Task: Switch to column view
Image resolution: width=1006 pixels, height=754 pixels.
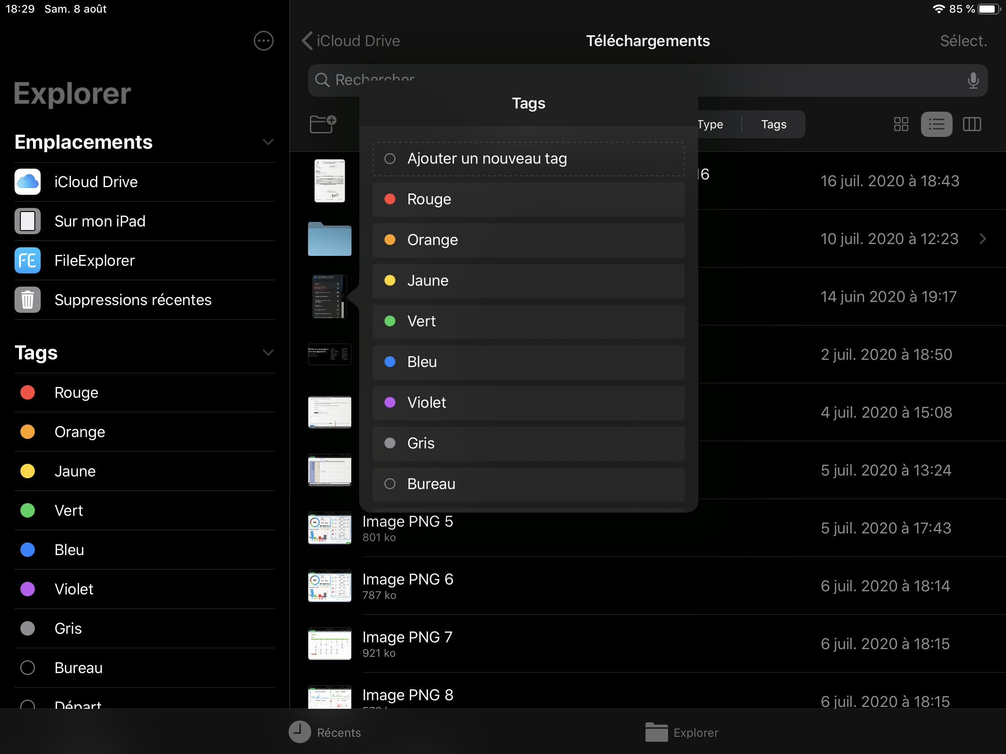Action: (972, 124)
